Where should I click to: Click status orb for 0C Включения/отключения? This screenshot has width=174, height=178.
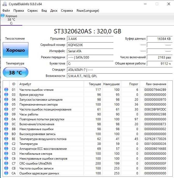[6, 124]
